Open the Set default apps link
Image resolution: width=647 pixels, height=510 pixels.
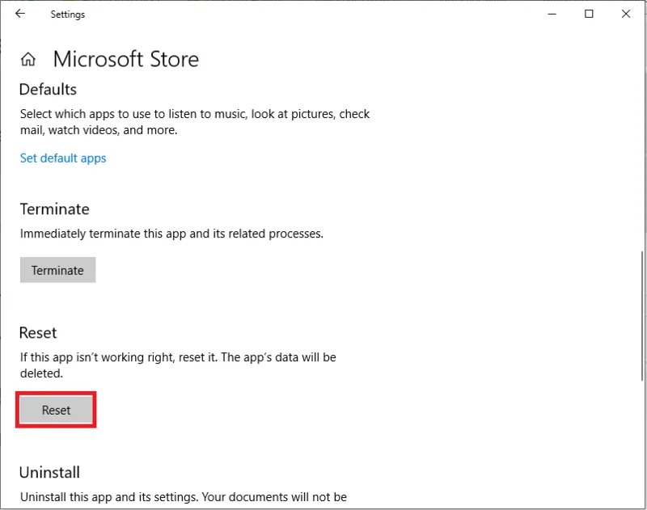tap(63, 158)
